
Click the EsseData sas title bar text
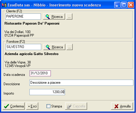(19, 5)
